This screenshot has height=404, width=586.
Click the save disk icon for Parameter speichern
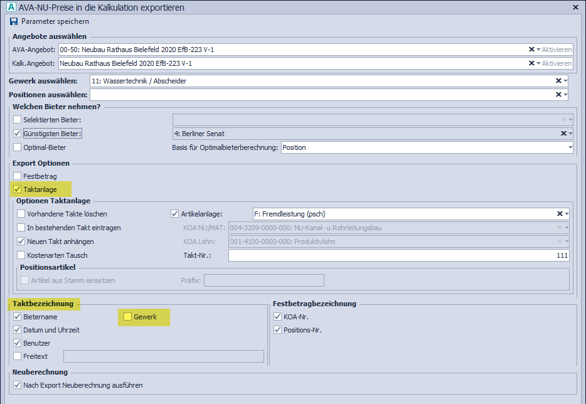[14, 21]
